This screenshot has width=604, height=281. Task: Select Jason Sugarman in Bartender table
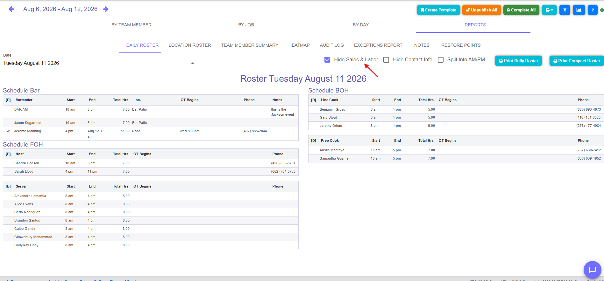[28, 123]
